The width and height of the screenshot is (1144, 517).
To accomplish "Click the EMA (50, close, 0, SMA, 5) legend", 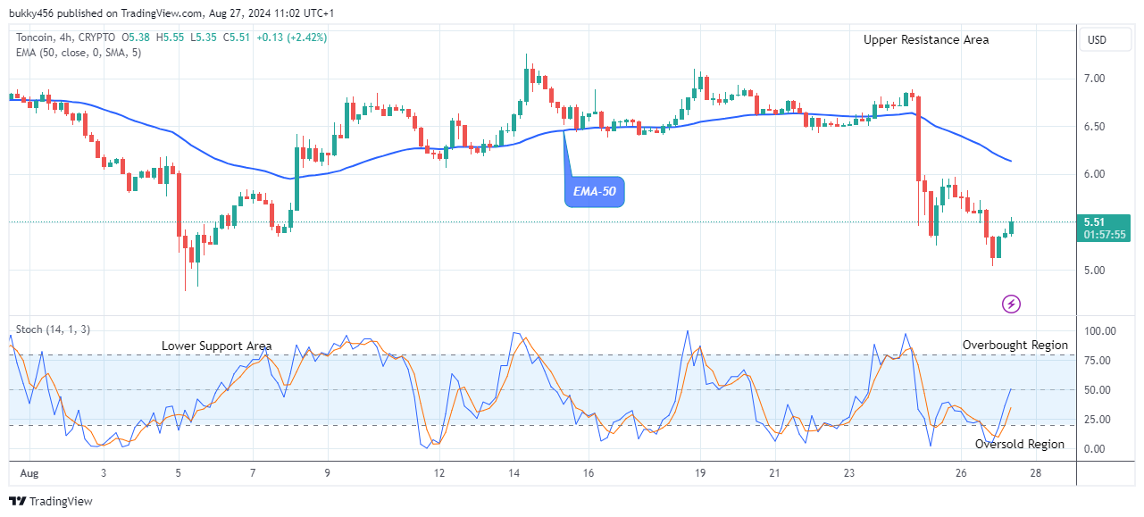I will (x=78, y=53).
